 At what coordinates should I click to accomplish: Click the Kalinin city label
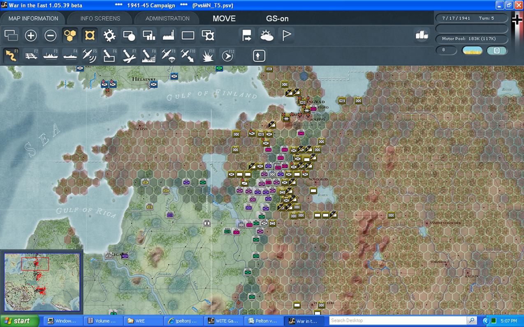point(472,276)
